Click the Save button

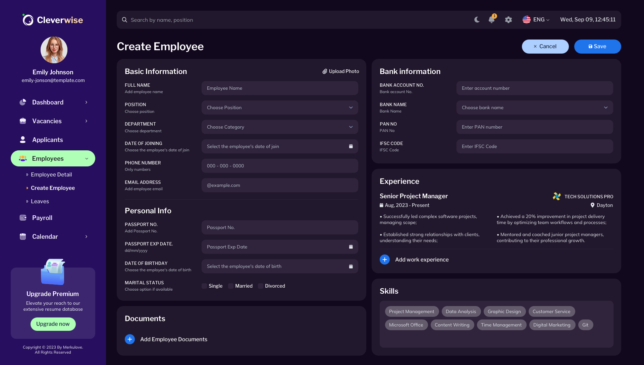[x=597, y=46]
